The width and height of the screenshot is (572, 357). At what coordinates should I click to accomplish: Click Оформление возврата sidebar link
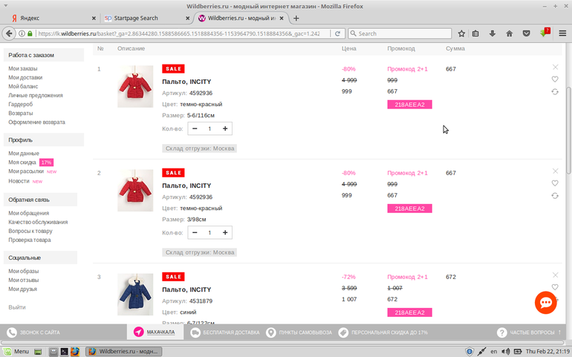pos(36,122)
